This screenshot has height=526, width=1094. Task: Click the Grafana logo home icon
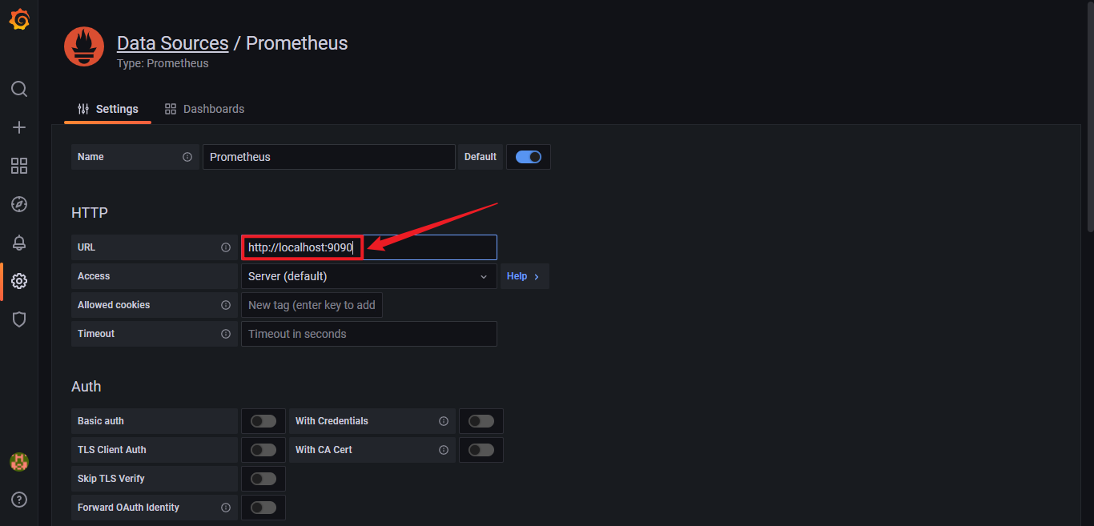tap(19, 19)
